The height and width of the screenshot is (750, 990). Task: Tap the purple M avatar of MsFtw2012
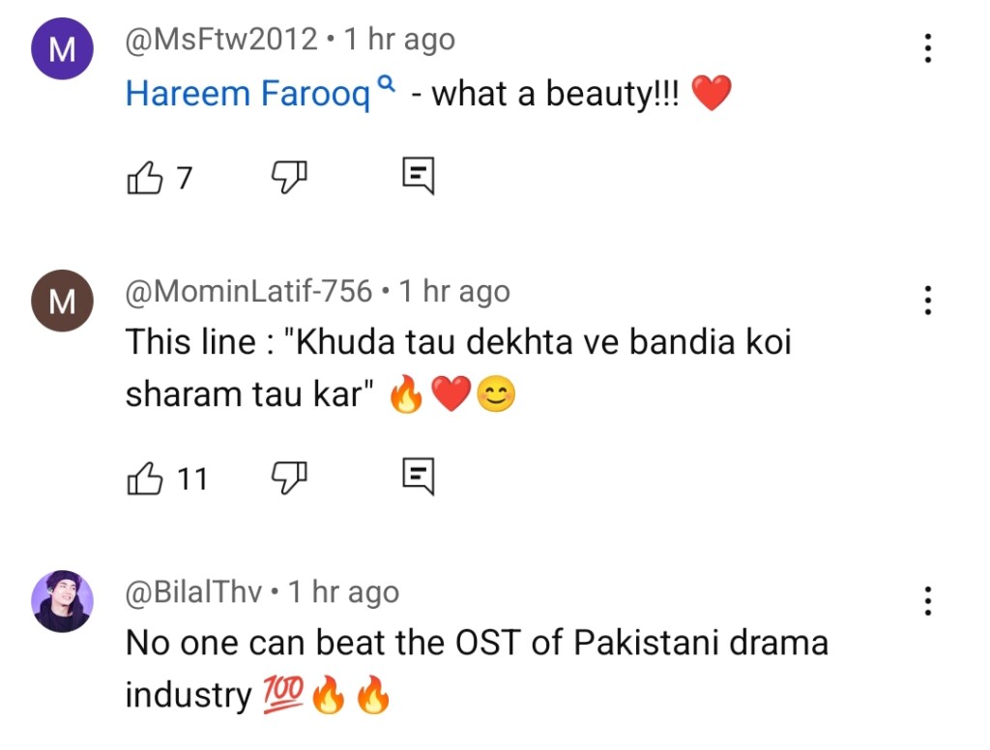point(62,49)
